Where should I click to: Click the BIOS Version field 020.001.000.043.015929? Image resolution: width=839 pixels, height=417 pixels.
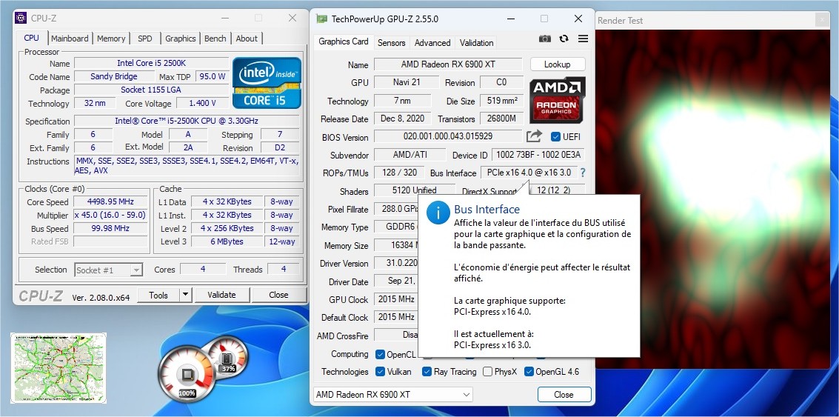(x=448, y=136)
